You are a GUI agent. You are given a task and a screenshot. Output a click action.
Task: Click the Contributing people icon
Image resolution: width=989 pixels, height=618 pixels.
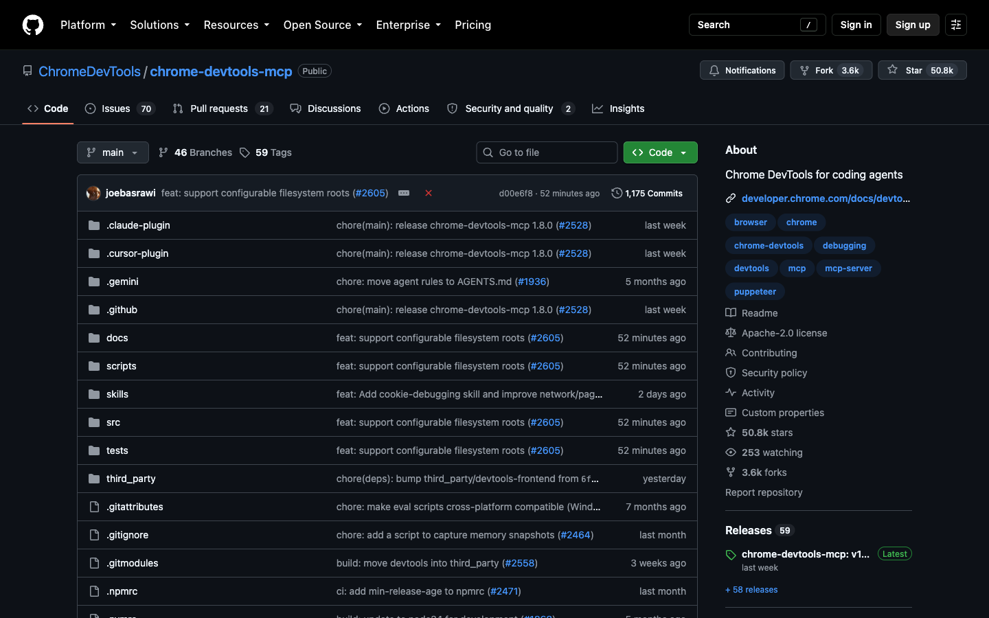(731, 353)
